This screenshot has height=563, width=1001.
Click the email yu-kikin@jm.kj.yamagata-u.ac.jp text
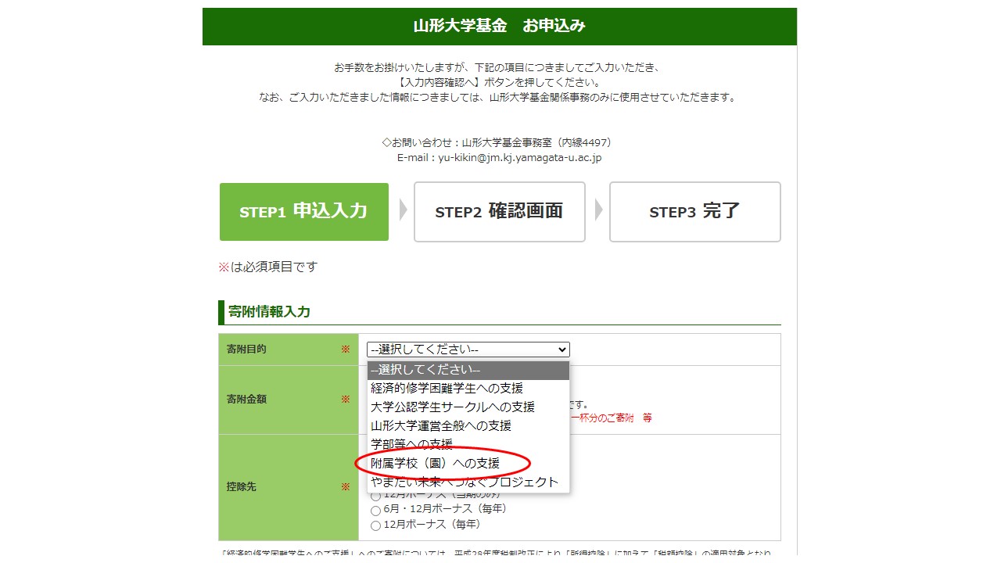[x=519, y=157]
